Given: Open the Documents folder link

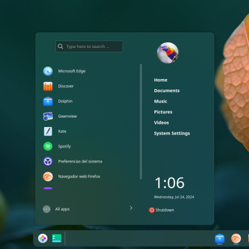Looking at the screenshot, I should tap(167, 91).
